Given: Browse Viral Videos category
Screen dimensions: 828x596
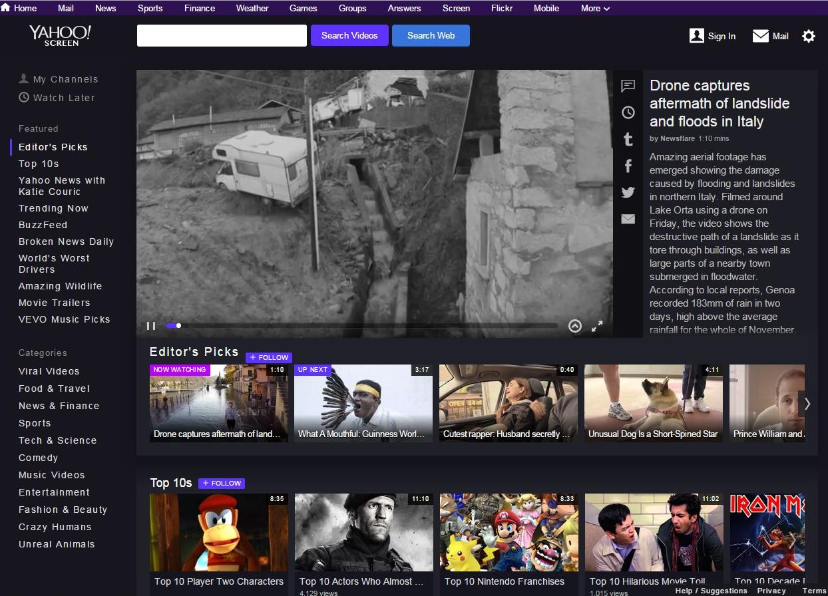Looking at the screenshot, I should [x=49, y=371].
